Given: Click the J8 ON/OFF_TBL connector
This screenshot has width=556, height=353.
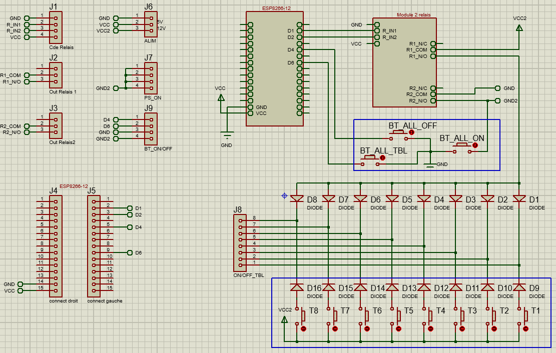Looking at the screenshot, I should 240,242.
